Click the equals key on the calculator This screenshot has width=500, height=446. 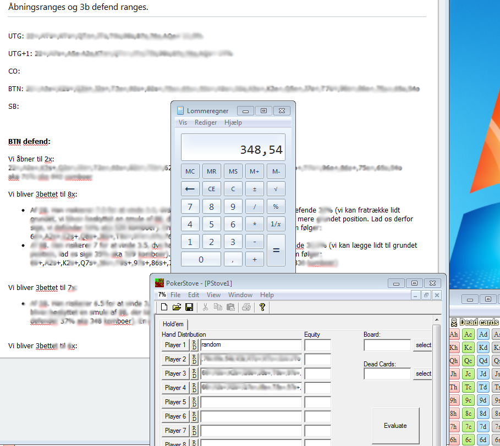click(x=276, y=250)
